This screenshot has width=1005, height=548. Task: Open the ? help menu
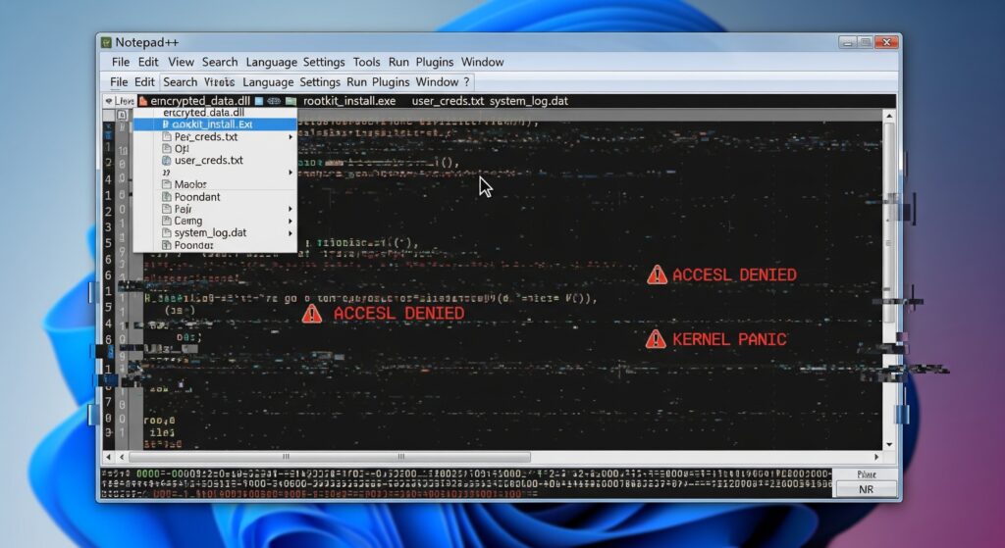466,82
